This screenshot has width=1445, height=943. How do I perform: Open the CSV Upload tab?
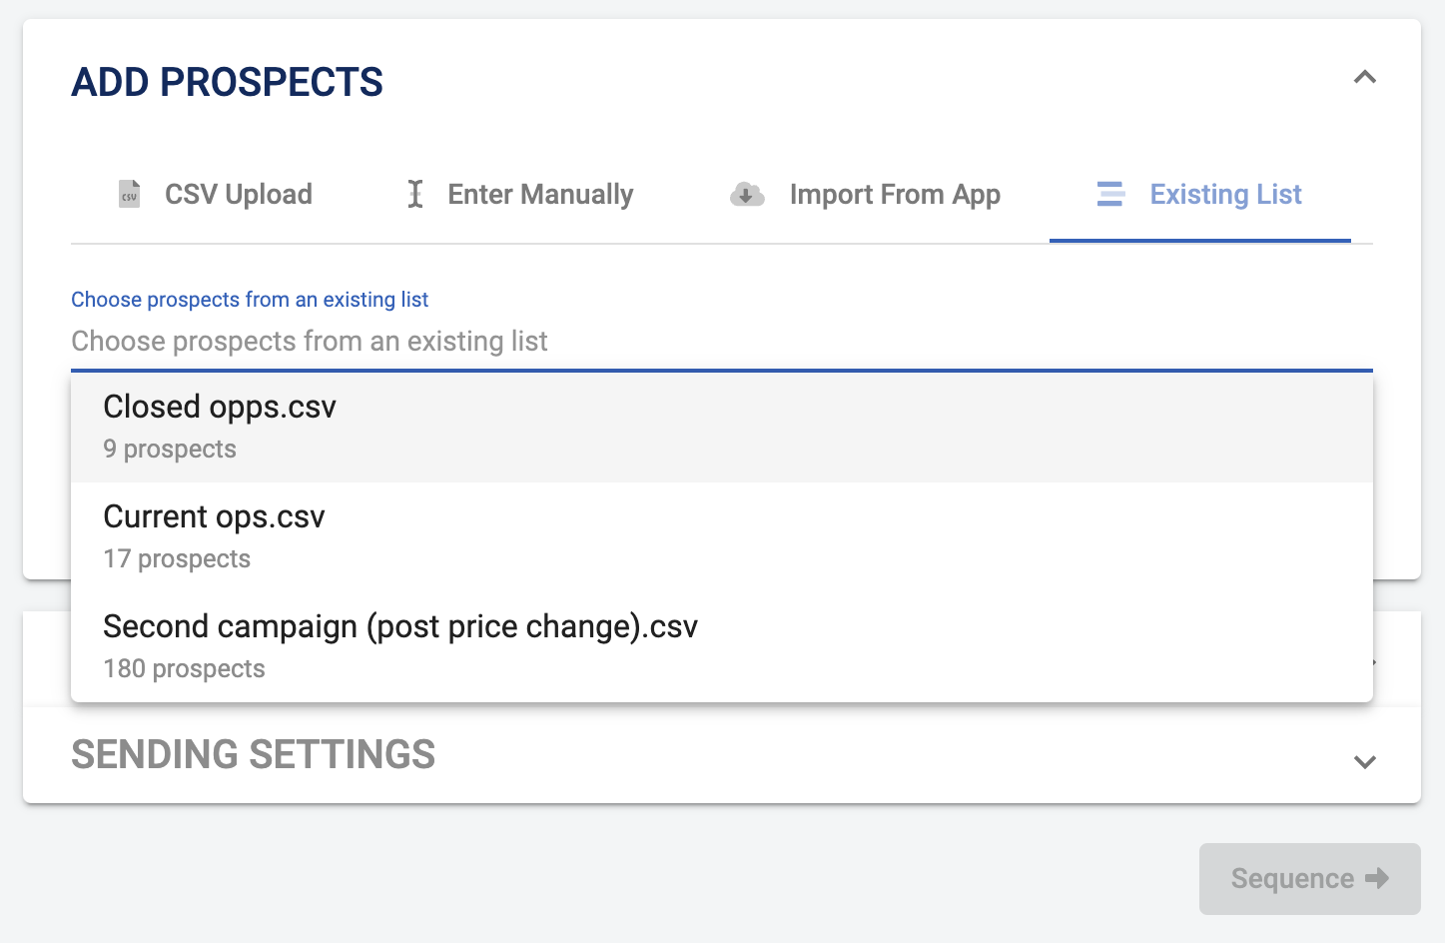[x=238, y=194]
